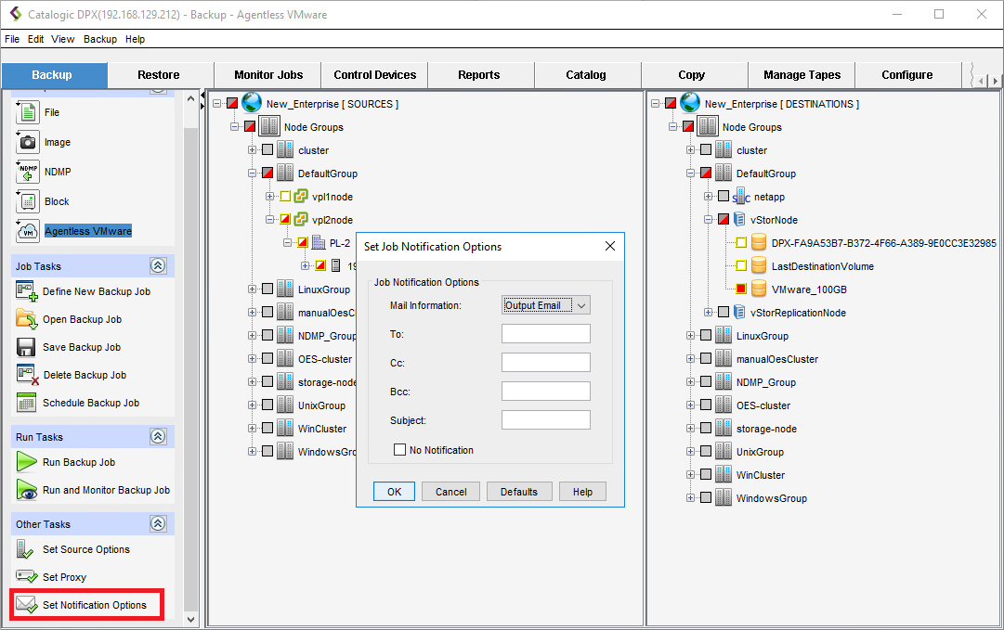Expand the LinuxGroup node in destinations tree
This screenshot has height=630, width=1004.
[690, 336]
